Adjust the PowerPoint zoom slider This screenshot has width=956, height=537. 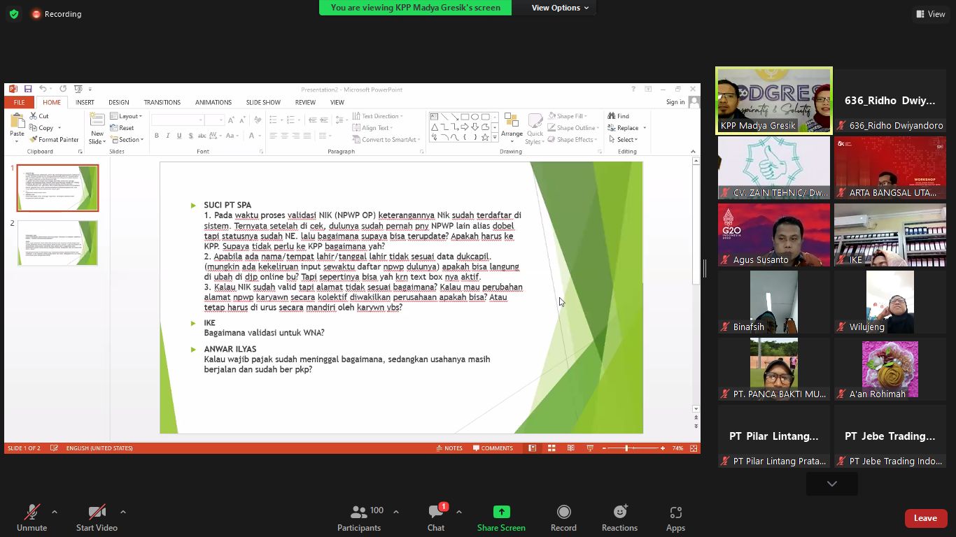(x=627, y=448)
